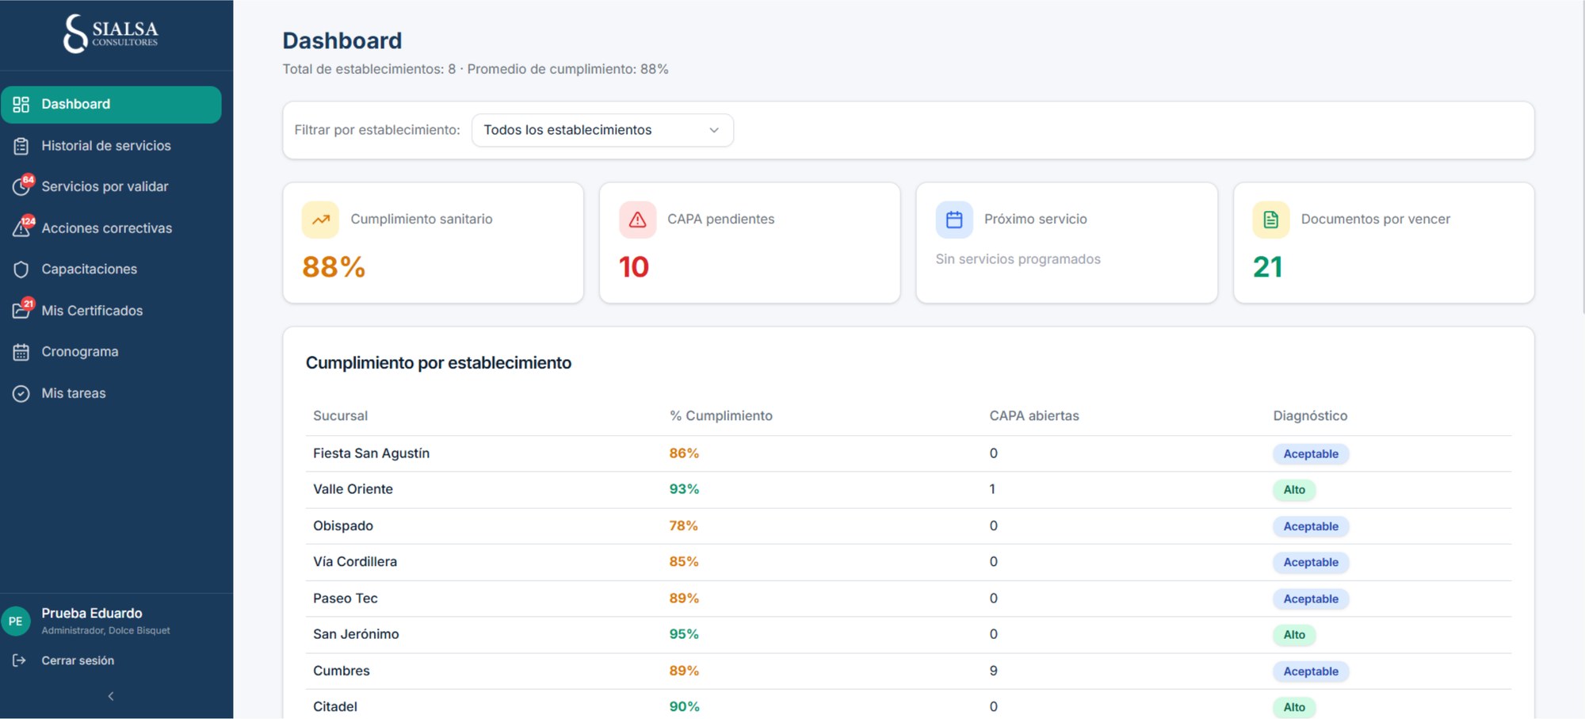This screenshot has width=1585, height=719.
Task: Click Cerrar sesión link
Action: point(78,660)
